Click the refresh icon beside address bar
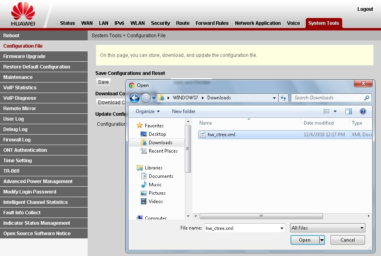381x256 pixels. 284,98
